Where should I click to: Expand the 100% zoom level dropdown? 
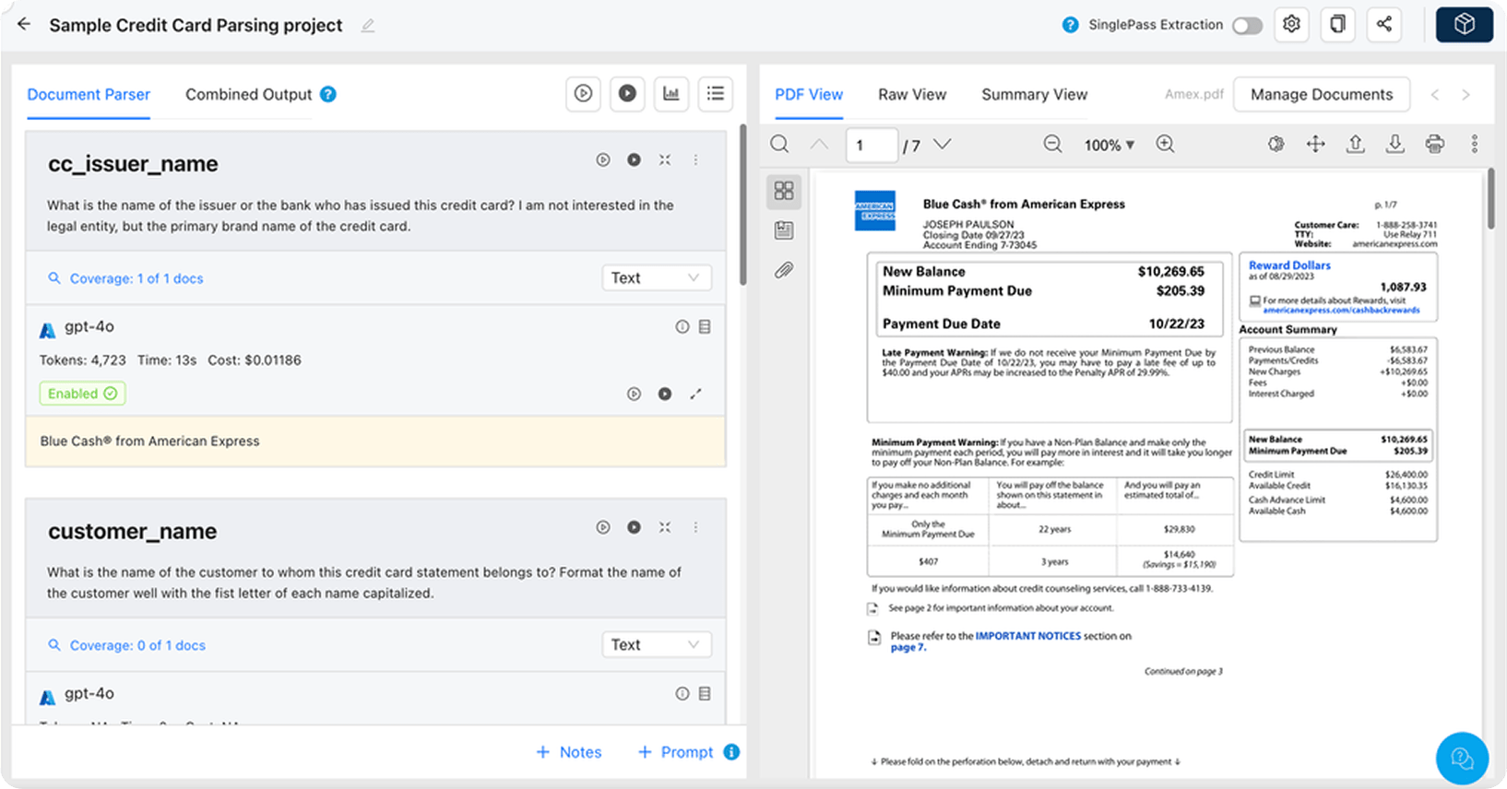[1109, 146]
